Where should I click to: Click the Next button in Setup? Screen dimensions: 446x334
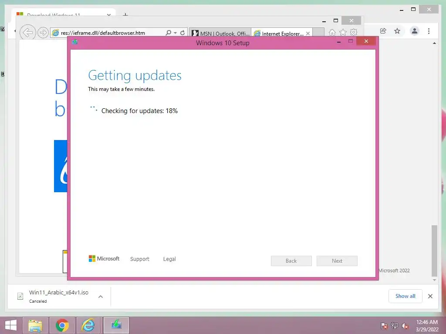[x=337, y=261]
